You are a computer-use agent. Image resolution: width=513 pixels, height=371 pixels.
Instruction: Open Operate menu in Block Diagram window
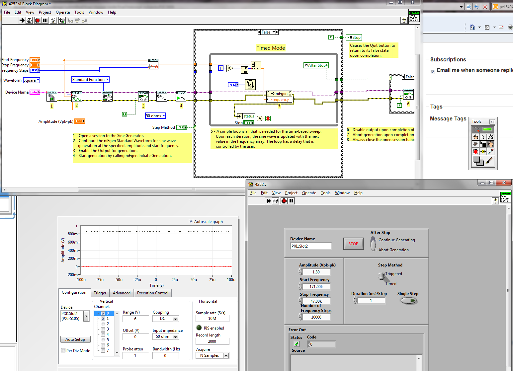63,12
